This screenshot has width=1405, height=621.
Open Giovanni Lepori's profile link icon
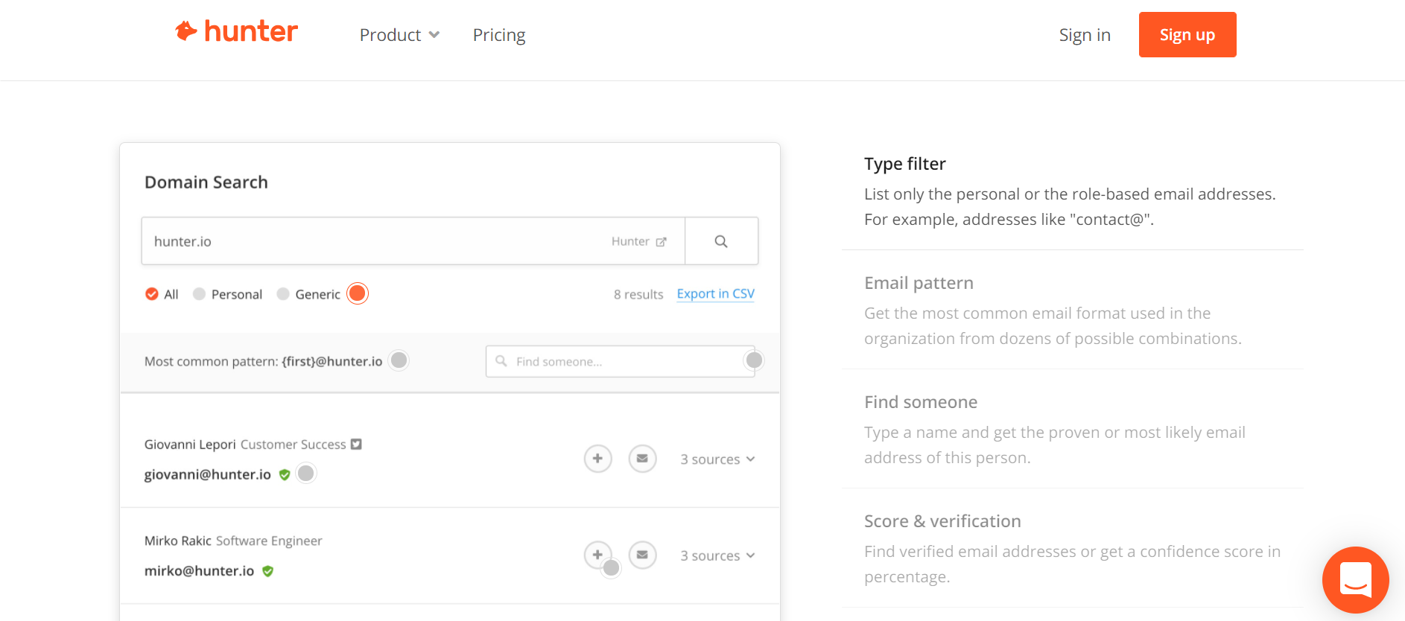[x=356, y=445]
